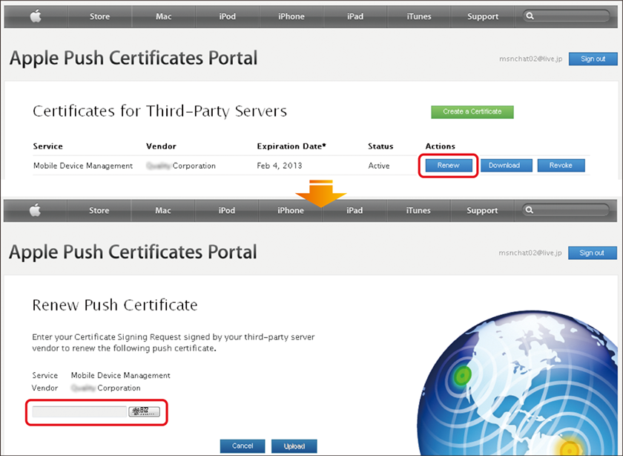Open the iPad menu on the Renew Push Certificate page
Screen dimensions: 623x456
point(355,210)
